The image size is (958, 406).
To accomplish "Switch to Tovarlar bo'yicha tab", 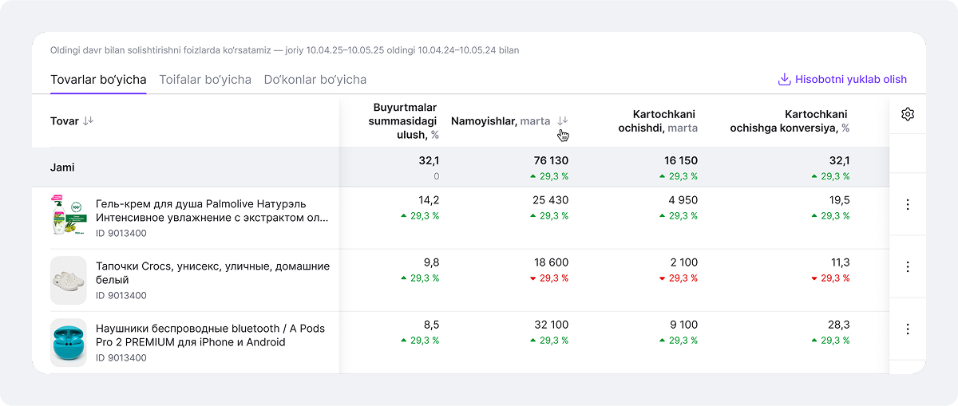I will [x=98, y=80].
